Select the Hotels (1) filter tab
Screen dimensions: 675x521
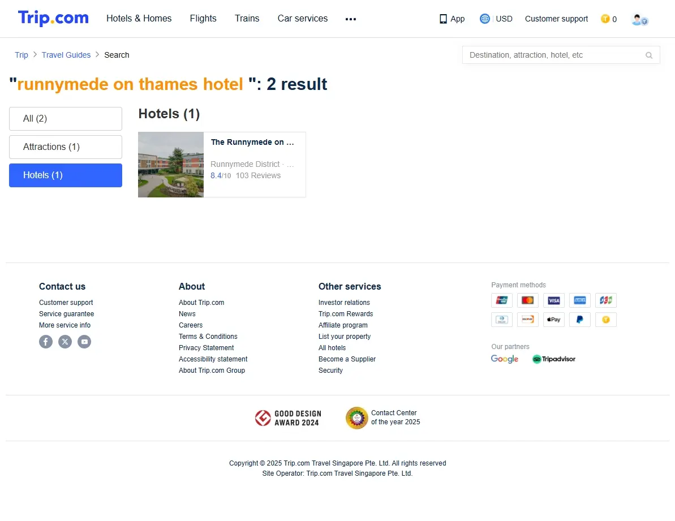click(66, 175)
